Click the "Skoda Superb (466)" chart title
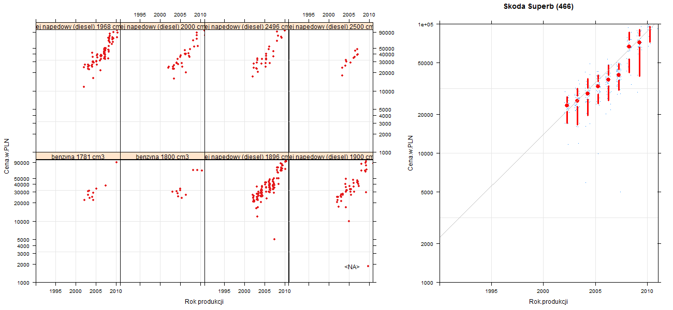 click(538, 7)
